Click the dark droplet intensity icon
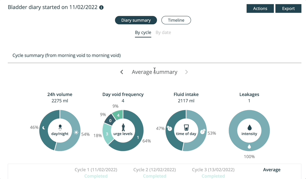 249,127
